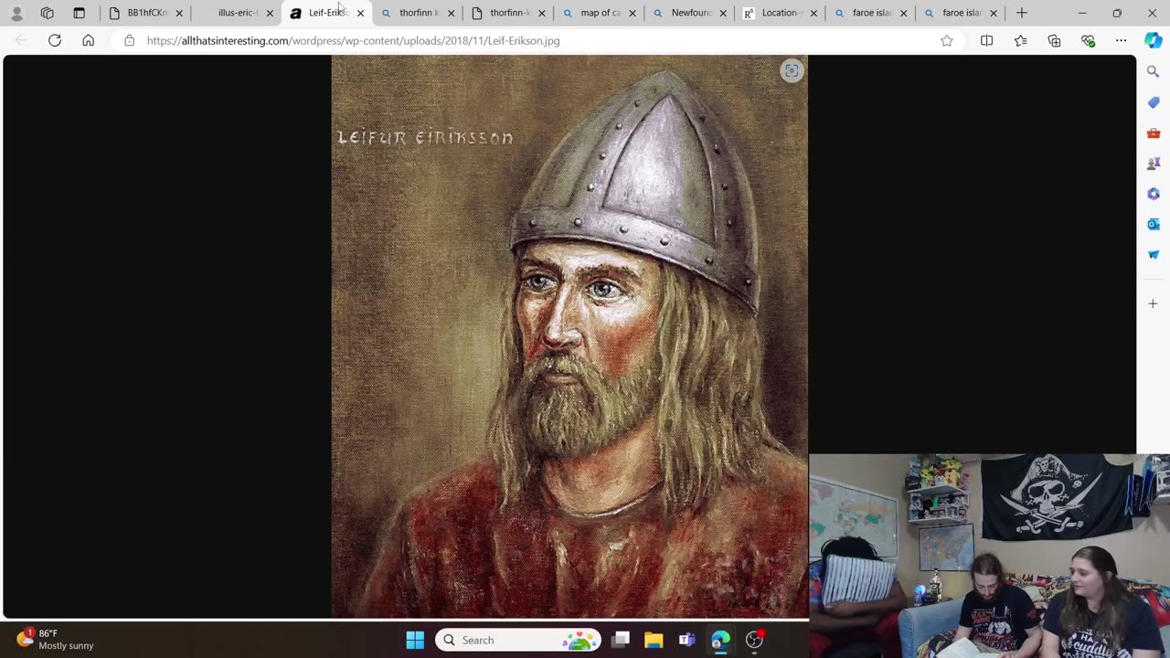Open Browser essentials heart icon
The width and height of the screenshot is (1170, 658).
point(1088,40)
